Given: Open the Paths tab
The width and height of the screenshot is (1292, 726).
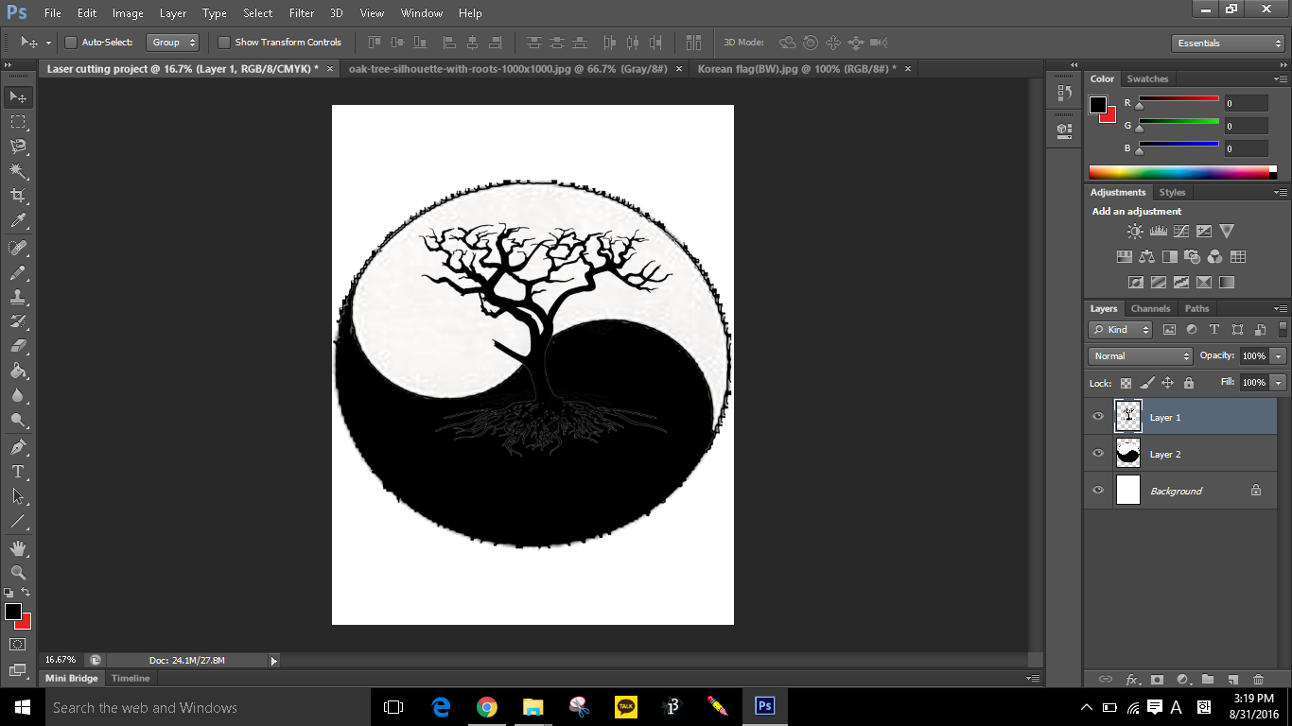Looking at the screenshot, I should point(1196,308).
